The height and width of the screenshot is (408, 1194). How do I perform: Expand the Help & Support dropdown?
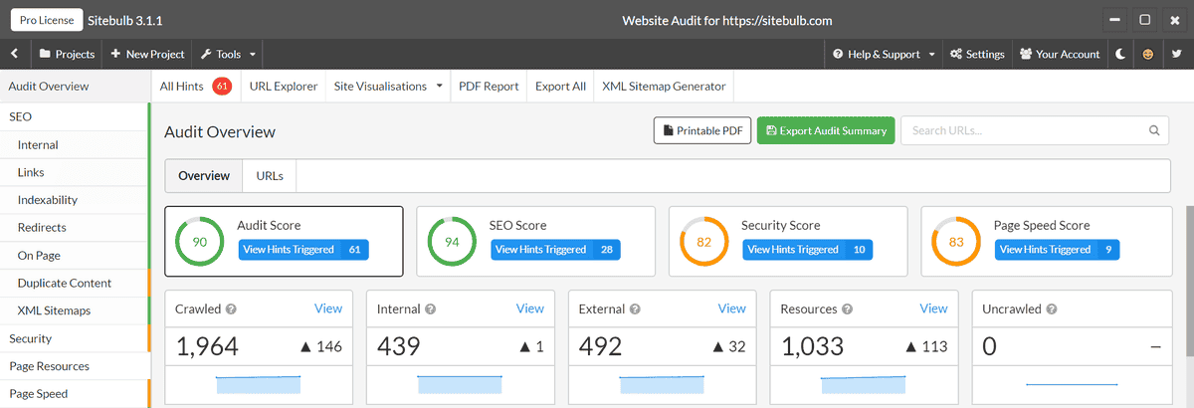(x=884, y=54)
